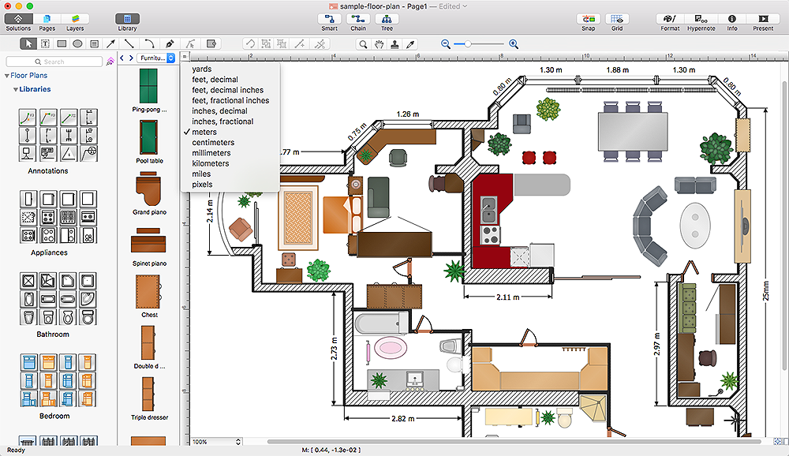Open the Furniture library dropdown
The width and height of the screenshot is (789, 456).
pyautogui.click(x=157, y=58)
